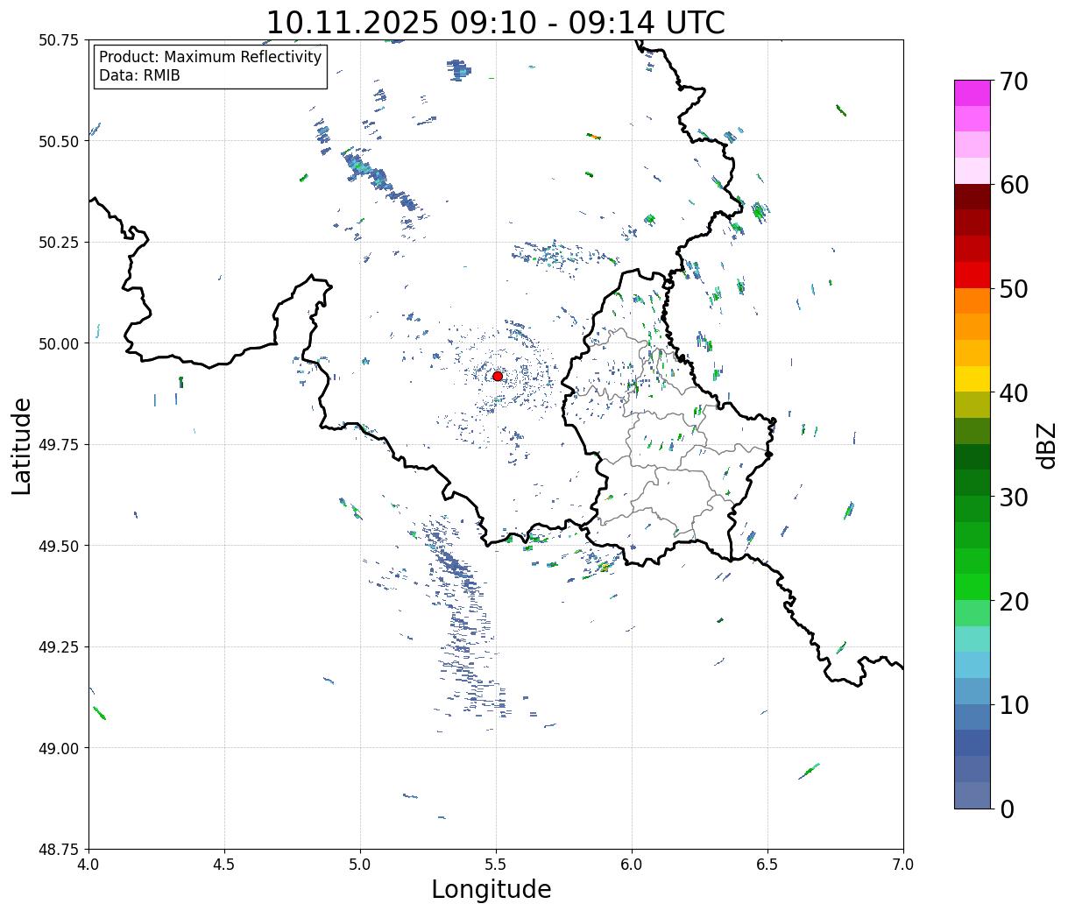Click the 49.50 latitude tick label

(59, 546)
